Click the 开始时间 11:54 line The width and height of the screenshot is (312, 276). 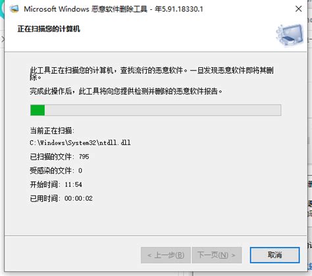pyautogui.click(x=56, y=184)
